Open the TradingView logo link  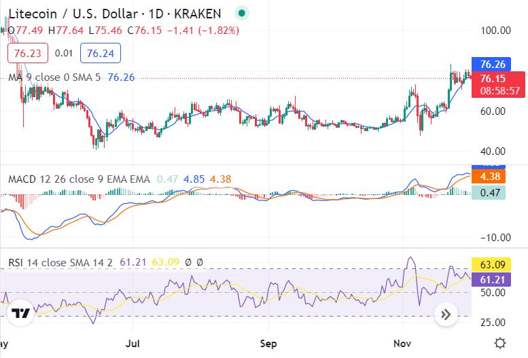pos(21,313)
